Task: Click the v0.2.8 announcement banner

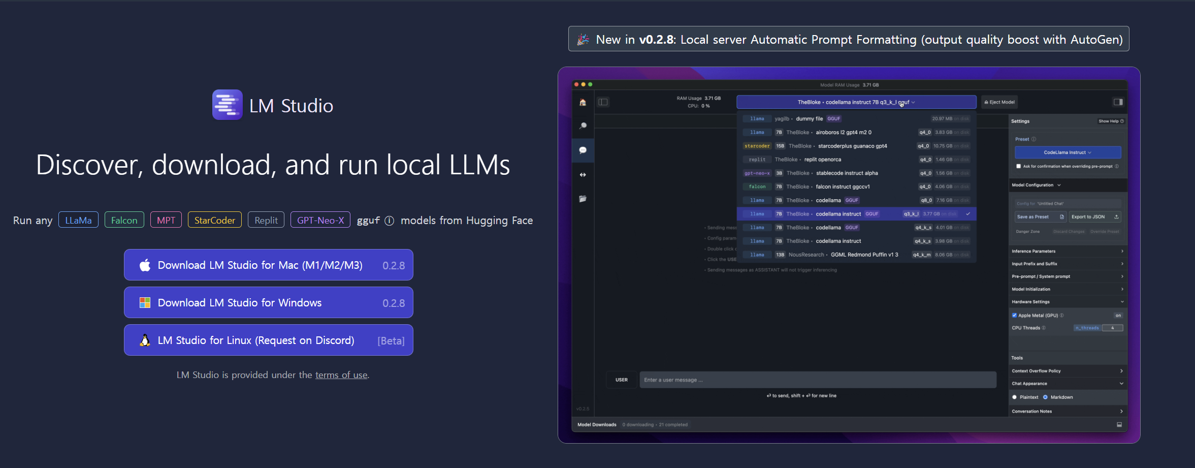Action: click(x=849, y=39)
